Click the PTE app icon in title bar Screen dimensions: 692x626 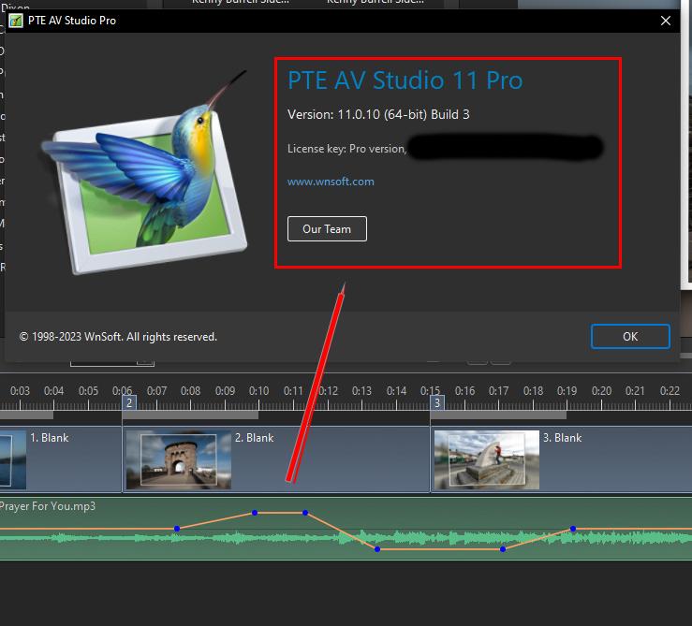pos(16,21)
